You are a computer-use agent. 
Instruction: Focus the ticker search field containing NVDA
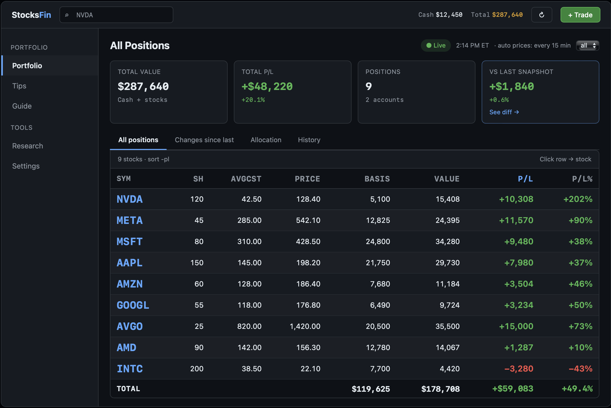pos(116,15)
